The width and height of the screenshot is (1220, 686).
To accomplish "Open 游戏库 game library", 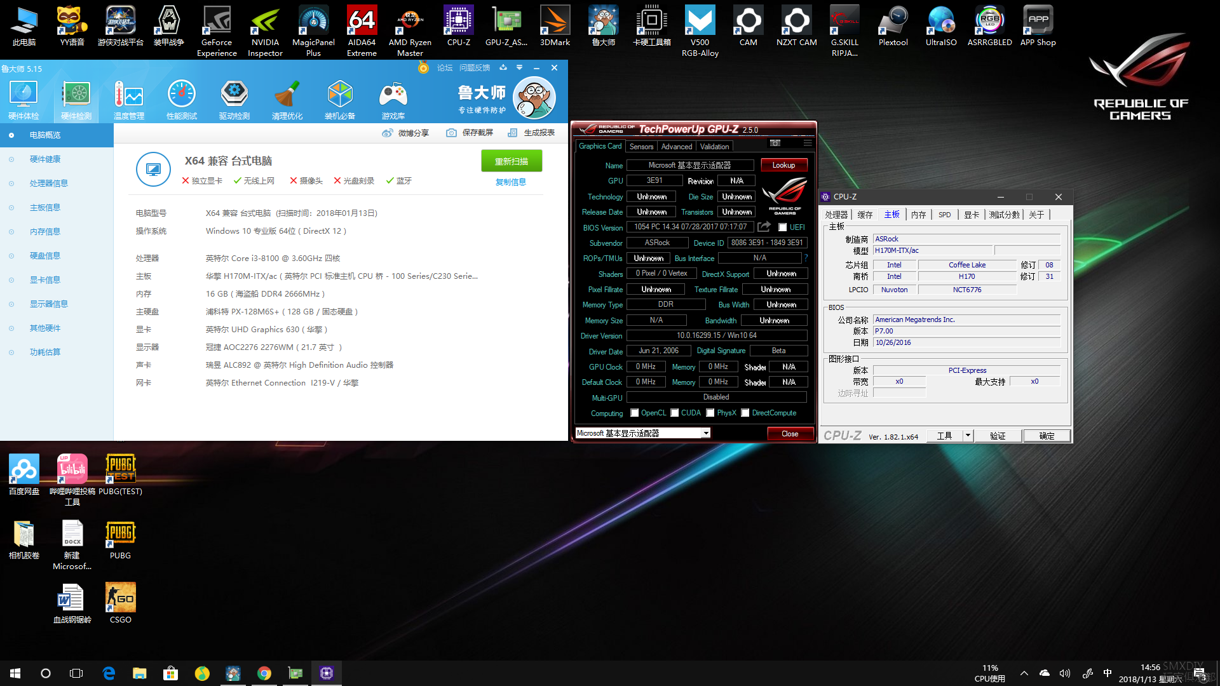I will tap(393, 100).
